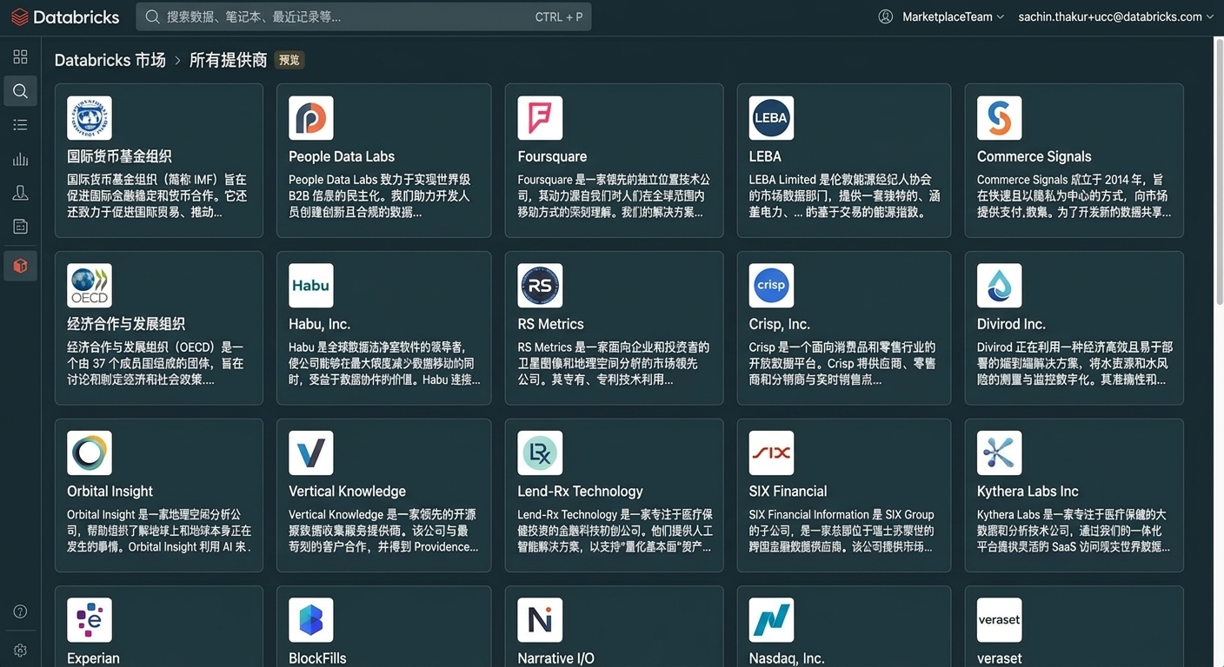Click the IMF provider logo
The height and width of the screenshot is (667, 1224).
[x=90, y=118]
